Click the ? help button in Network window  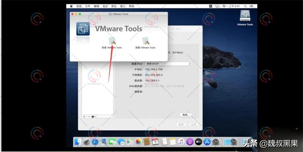tap(195, 115)
